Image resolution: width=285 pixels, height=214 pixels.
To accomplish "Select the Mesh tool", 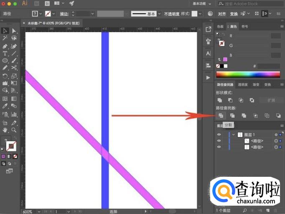I will click(x=5, y=99).
